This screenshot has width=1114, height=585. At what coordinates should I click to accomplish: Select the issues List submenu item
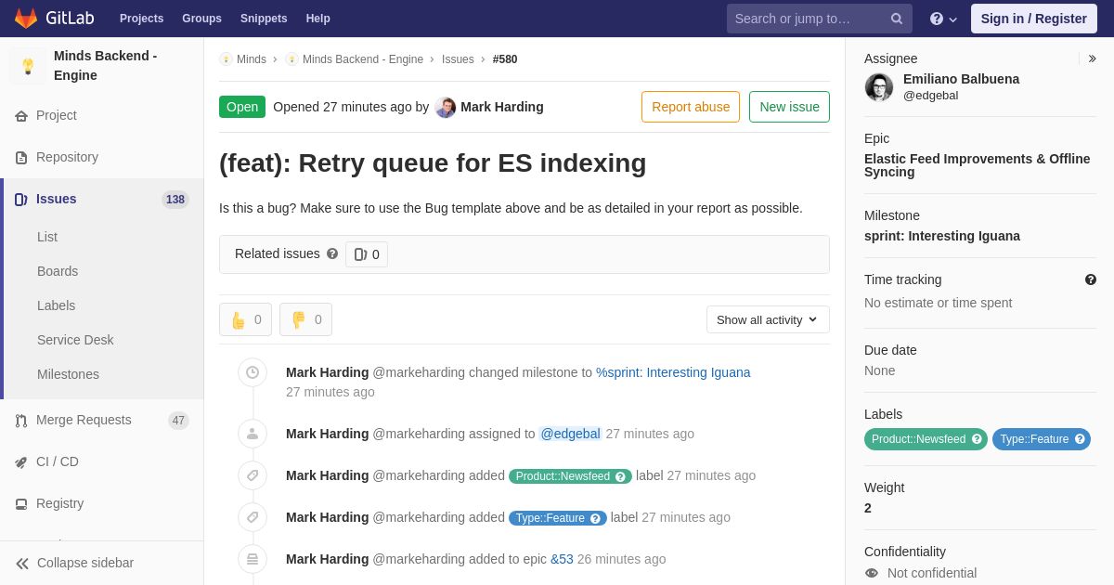[47, 237]
